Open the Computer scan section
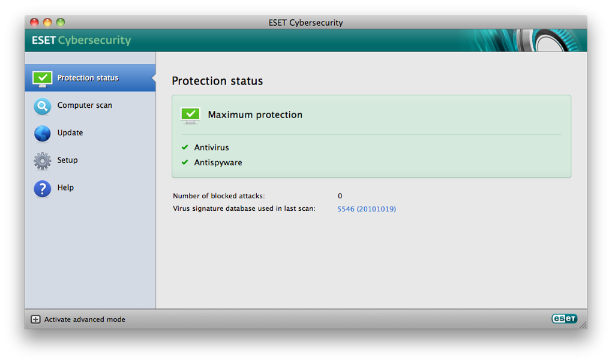This screenshot has height=363, width=612. click(85, 105)
